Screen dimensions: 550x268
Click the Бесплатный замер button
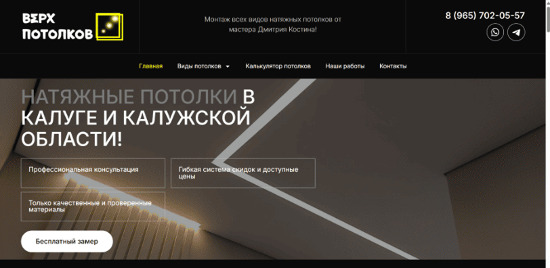click(66, 242)
